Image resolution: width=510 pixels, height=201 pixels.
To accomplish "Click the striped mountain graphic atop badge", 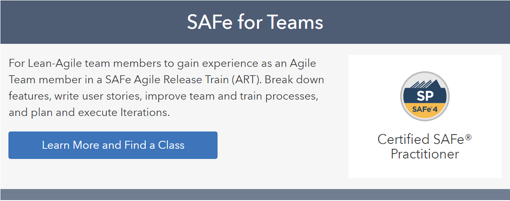I will pyautogui.click(x=423, y=84).
